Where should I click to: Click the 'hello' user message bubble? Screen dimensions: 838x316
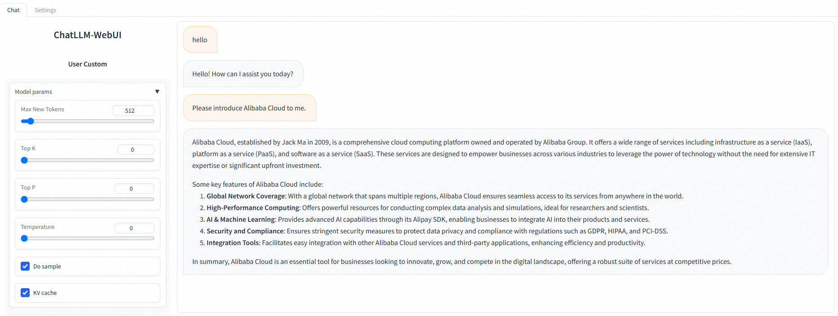click(x=200, y=39)
